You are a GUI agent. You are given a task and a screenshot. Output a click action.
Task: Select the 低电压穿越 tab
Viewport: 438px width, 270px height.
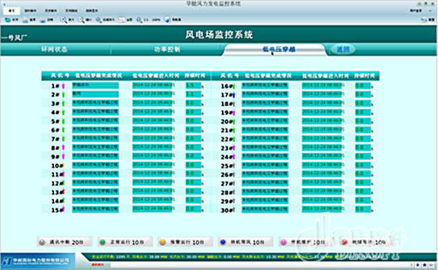275,50
